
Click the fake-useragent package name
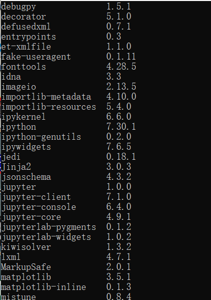tap(36, 57)
